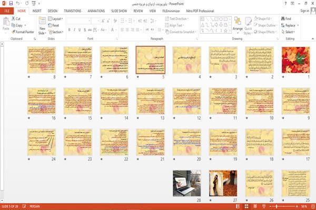
Task: Click the Find binoculars command
Action: point(286,18)
